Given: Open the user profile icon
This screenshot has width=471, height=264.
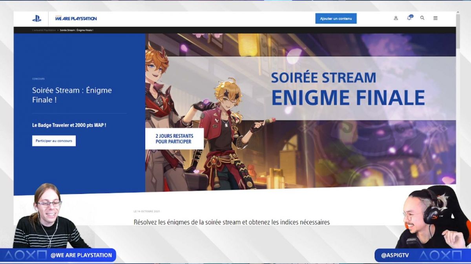Looking at the screenshot, I should (396, 18).
